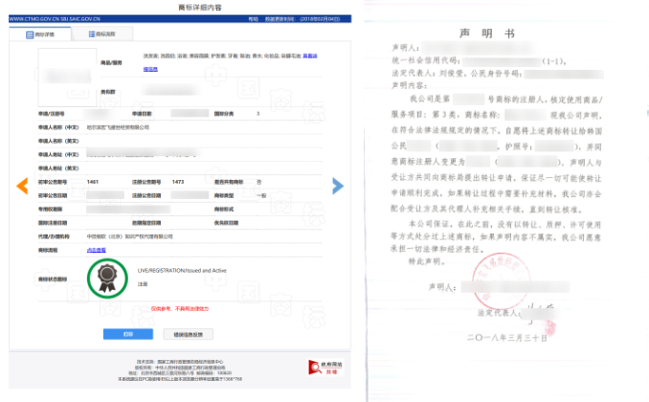Viewport: 649px width, 402px height.
Task: Click the red government website error-report badge
Action: click(x=325, y=368)
